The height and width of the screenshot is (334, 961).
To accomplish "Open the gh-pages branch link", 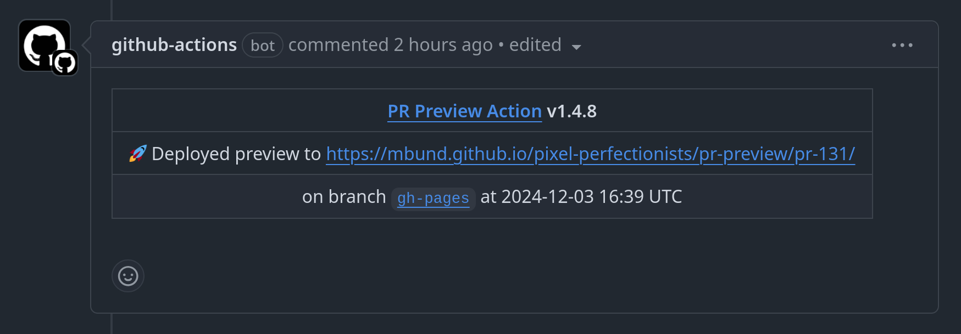I will (433, 198).
